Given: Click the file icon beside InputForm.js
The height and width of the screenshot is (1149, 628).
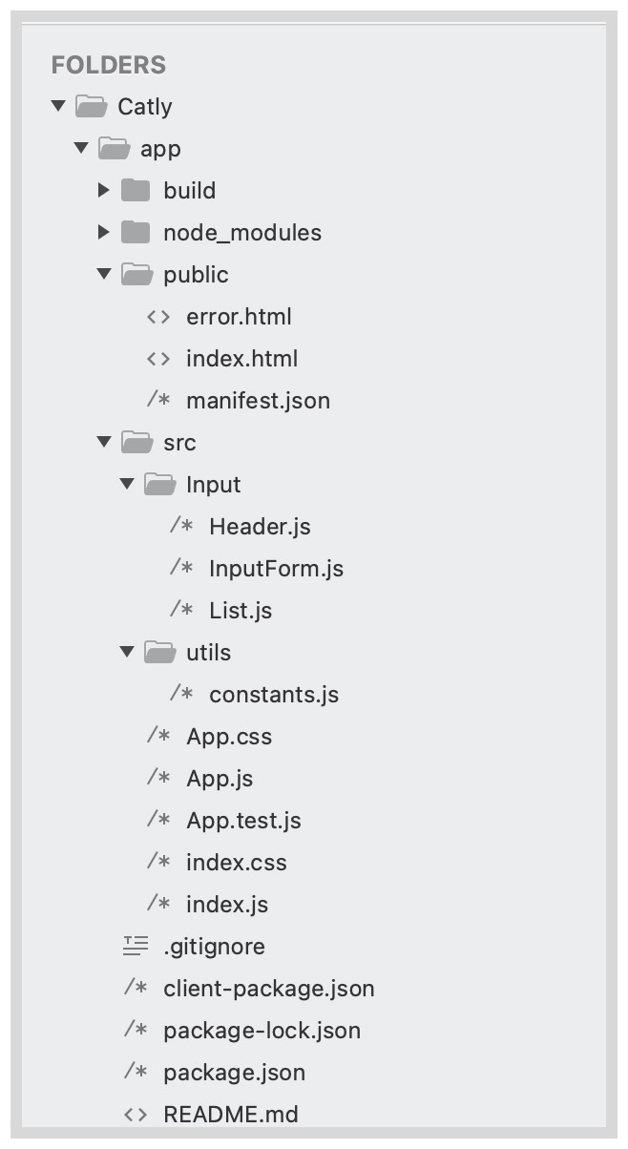Looking at the screenshot, I should [182, 568].
